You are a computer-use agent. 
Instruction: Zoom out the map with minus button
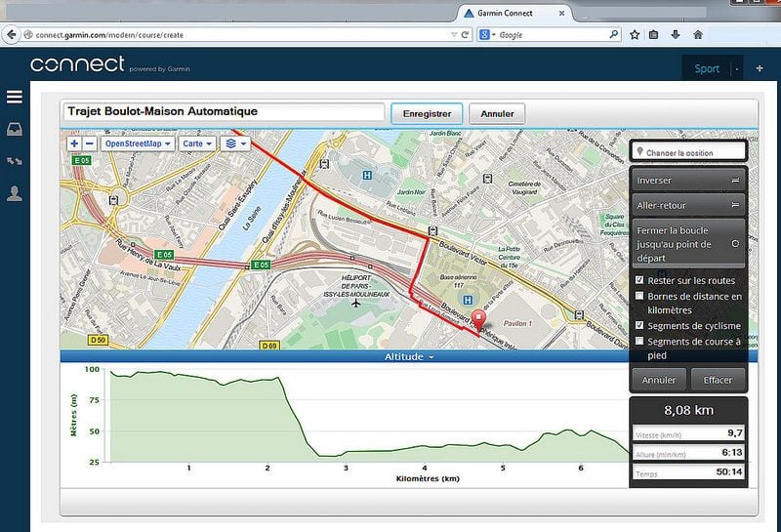(x=90, y=143)
